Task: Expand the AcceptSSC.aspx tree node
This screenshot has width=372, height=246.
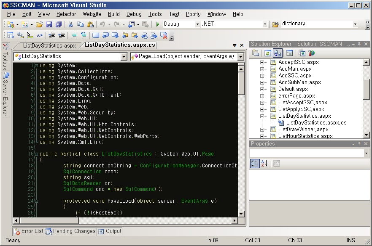Action: point(262,62)
